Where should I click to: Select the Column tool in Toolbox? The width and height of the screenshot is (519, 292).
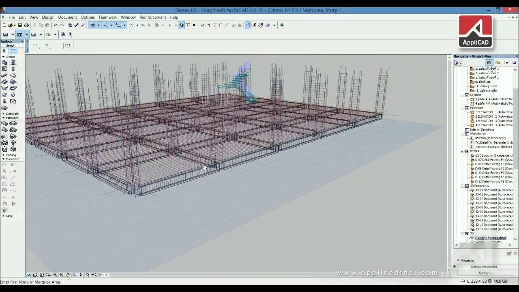click(x=13, y=69)
